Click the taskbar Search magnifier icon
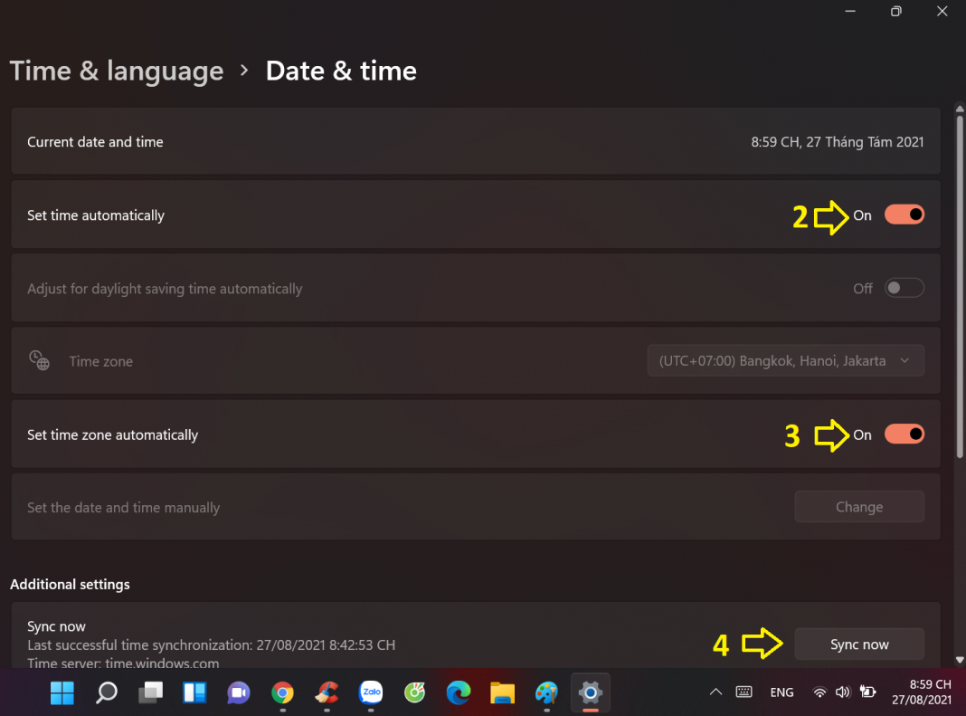The image size is (966, 716). click(x=106, y=693)
